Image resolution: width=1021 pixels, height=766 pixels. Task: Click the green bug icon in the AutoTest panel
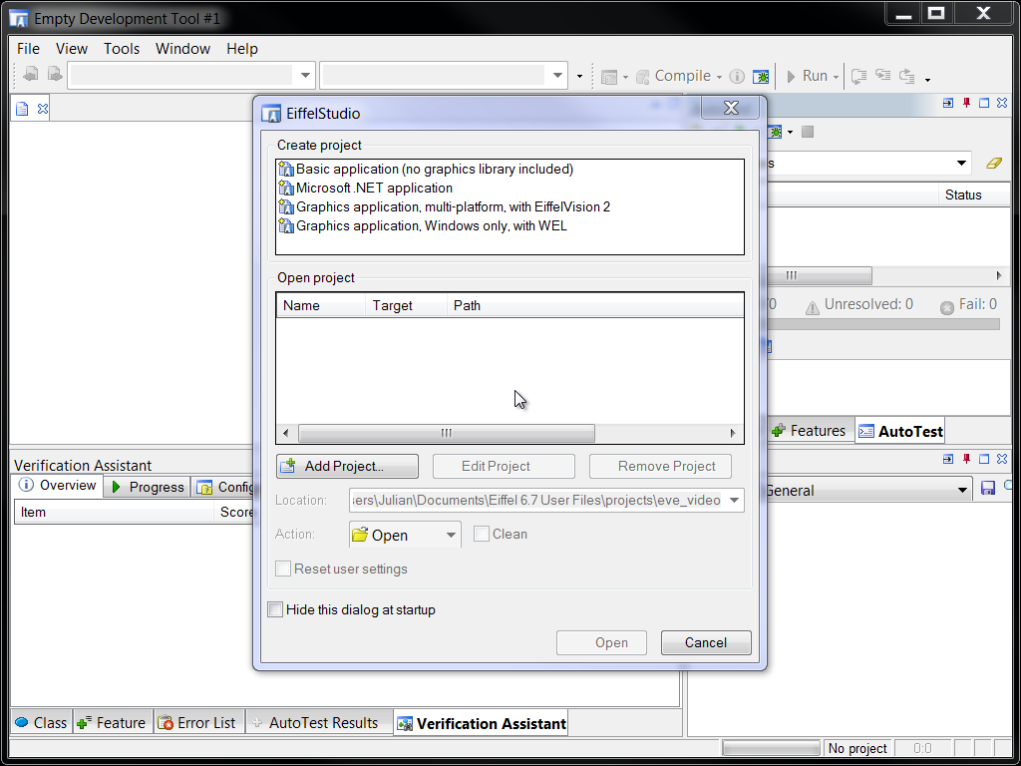coord(775,133)
